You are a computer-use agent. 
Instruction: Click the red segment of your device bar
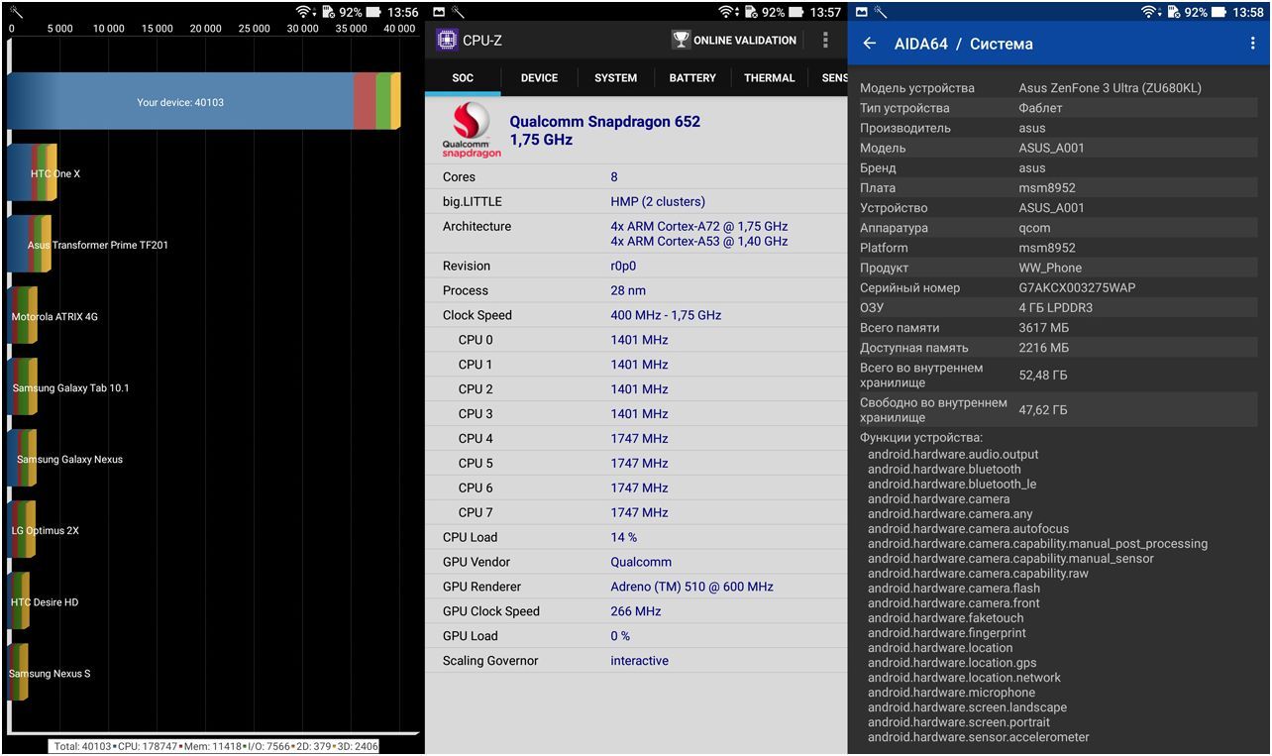[x=364, y=102]
